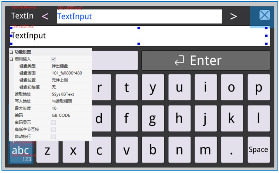Tap the y key
The image size is (279, 173).
tap(153, 87)
